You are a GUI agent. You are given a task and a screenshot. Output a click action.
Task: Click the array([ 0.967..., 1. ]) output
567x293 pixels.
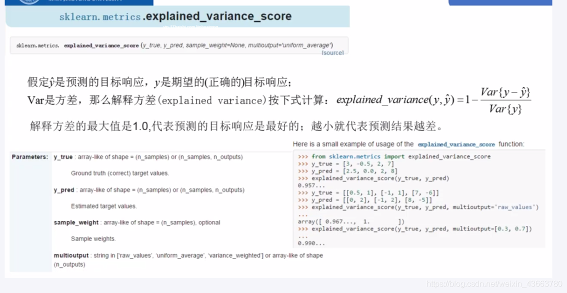351,221
